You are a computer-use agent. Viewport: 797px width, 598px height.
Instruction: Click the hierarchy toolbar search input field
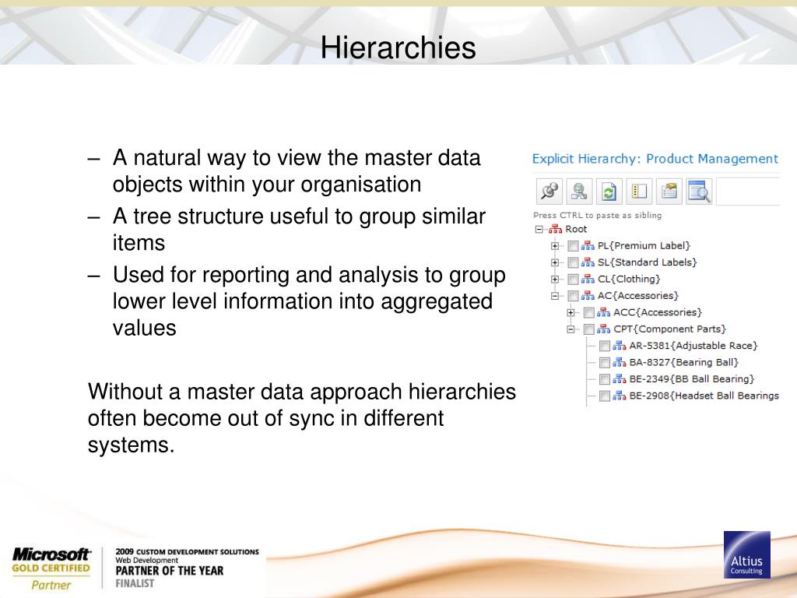[x=748, y=192]
